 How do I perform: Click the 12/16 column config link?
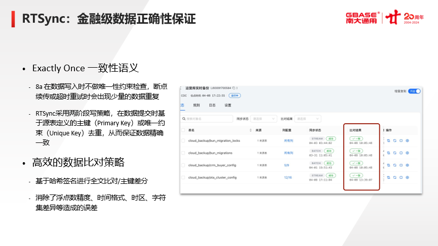(x=288, y=177)
